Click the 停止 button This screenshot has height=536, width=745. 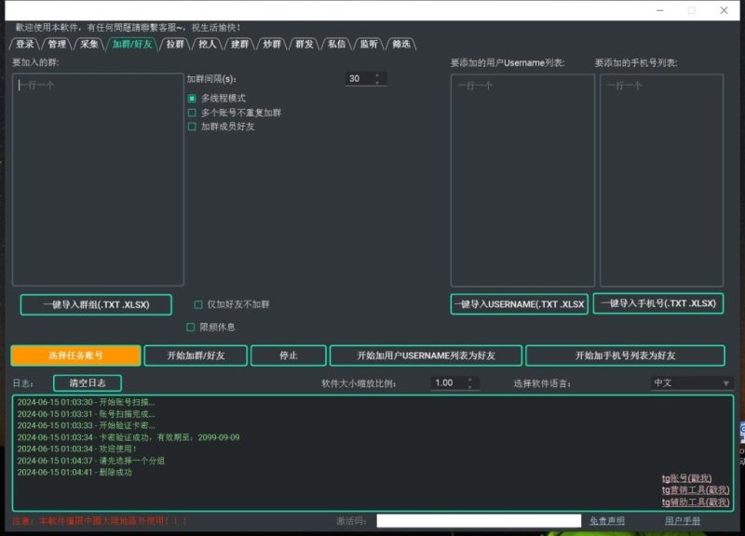tap(289, 355)
